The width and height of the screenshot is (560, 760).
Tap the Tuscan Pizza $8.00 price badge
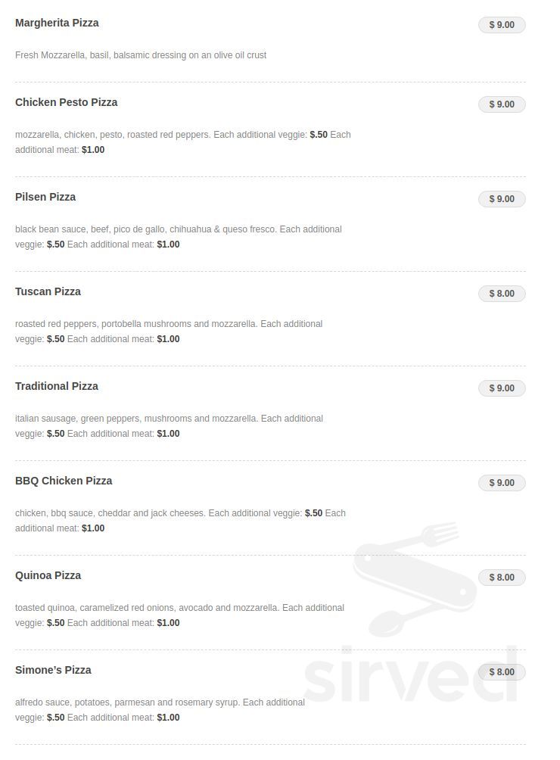pyautogui.click(x=502, y=294)
